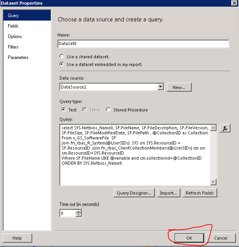Select the Text query type
The height and width of the screenshot is (247, 239).
(x=64, y=110)
